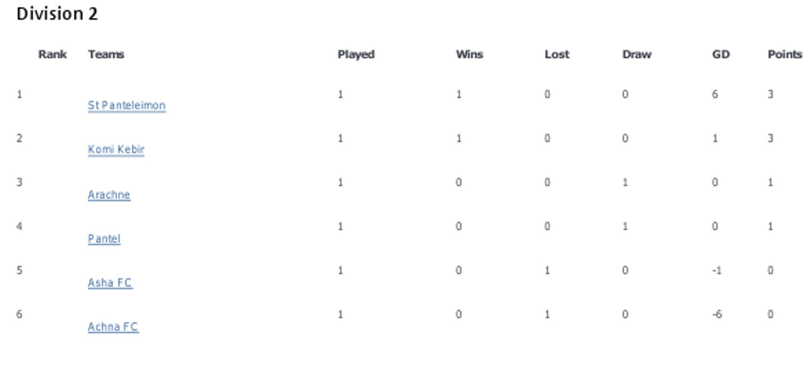Select the Points column header
The width and height of the screenshot is (808, 365).
click(785, 55)
